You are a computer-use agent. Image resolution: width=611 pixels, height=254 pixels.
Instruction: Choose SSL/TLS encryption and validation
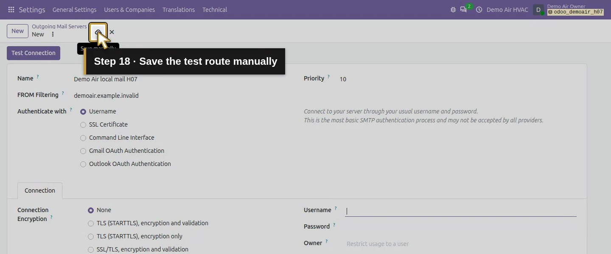[91, 250]
